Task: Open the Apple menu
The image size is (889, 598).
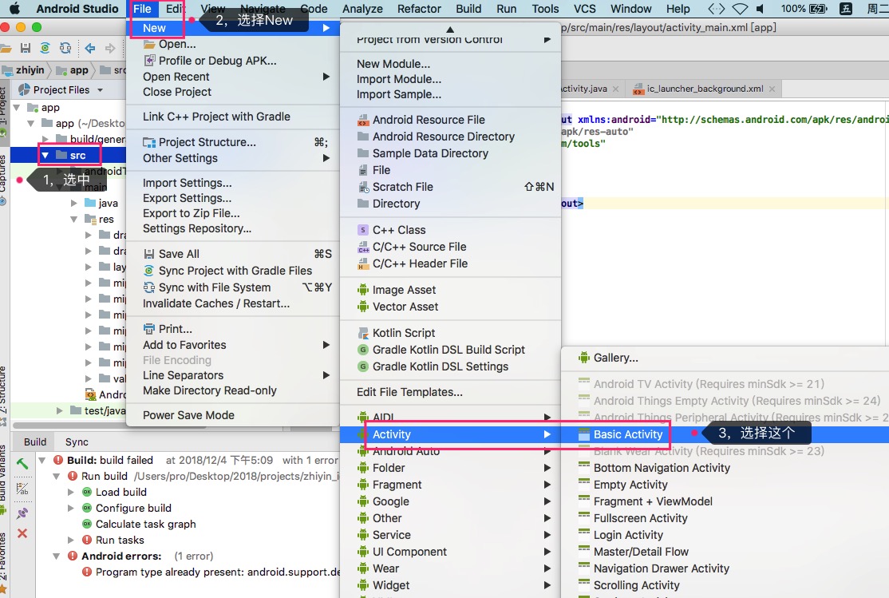Action: (14, 9)
